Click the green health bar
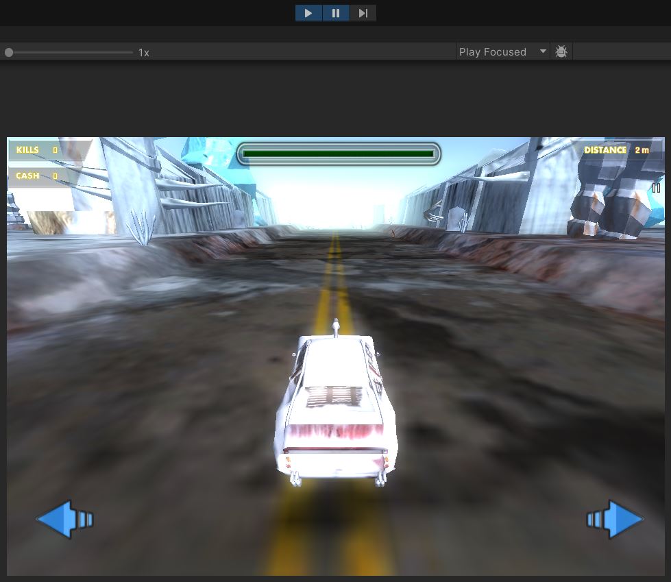The image size is (671, 582). [339, 154]
